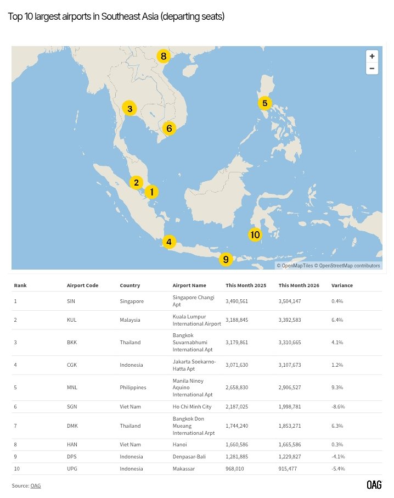Click the Singapore Changi Apt name cell
This screenshot has width=394, height=498.
(x=193, y=301)
